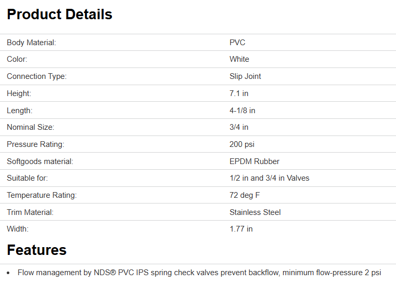The image size is (396, 298).
Task: Select the Slip Joint value
Action: pos(245,76)
